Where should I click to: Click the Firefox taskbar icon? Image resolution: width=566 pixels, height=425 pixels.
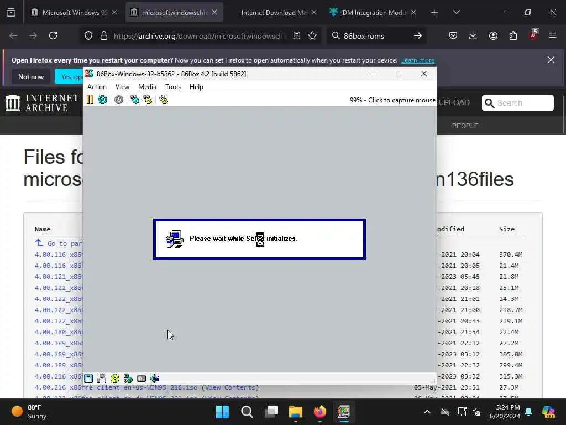click(x=320, y=412)
